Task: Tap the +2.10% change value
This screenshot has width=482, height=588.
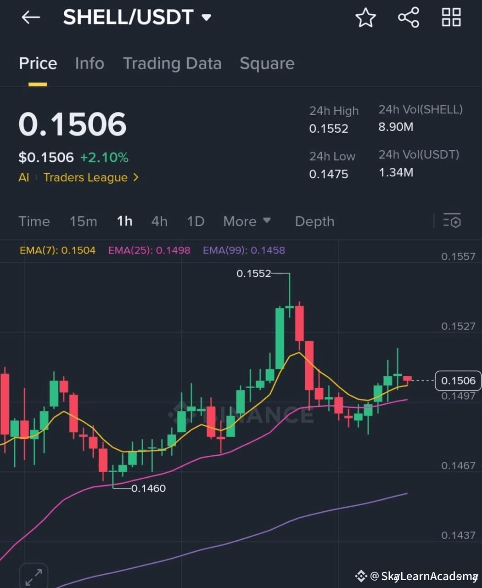Action: (104, 158)
